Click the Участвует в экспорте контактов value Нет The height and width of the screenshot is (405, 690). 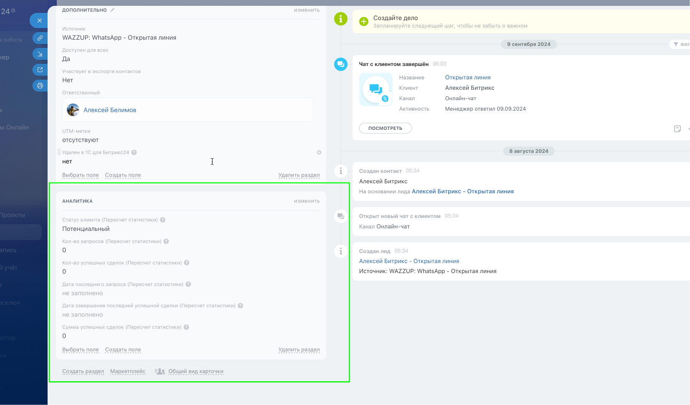click(x=68, y=81)
